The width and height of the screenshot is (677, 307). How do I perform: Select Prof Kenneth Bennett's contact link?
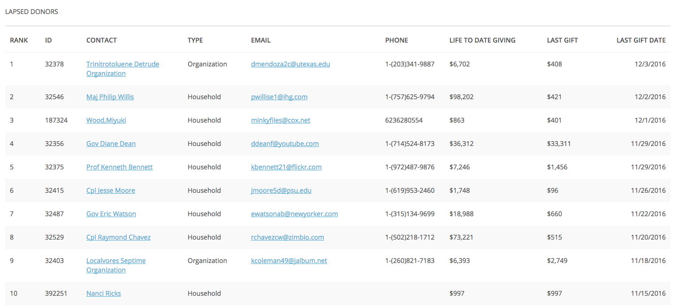pos(119,167)
